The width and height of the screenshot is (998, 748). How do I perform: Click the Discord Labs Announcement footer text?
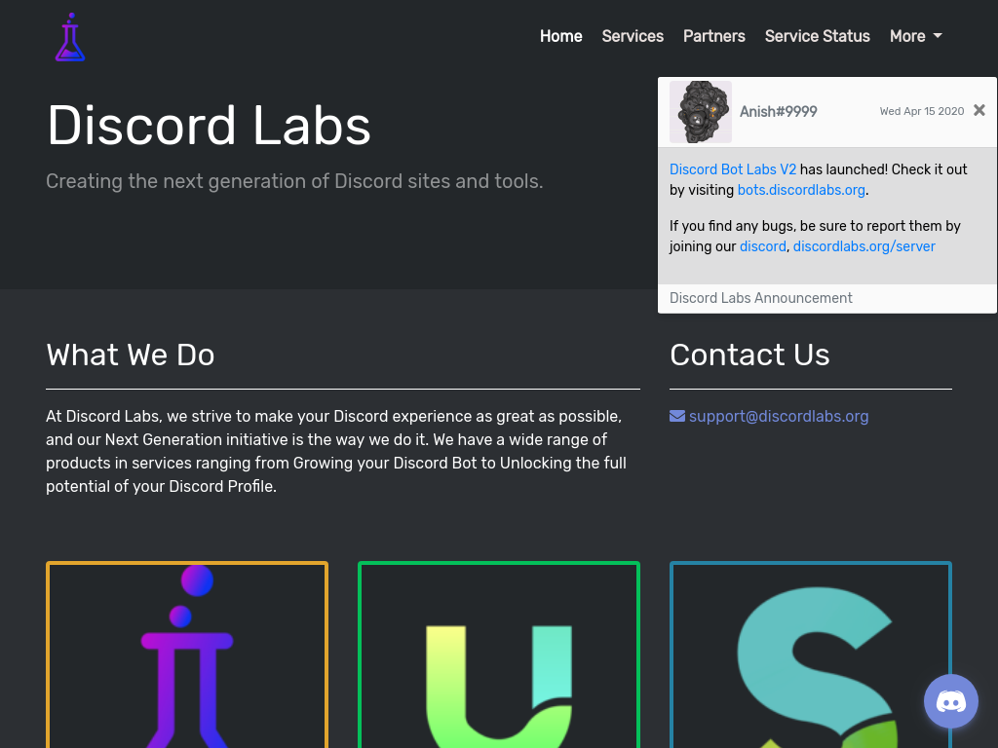click(760, 298)
